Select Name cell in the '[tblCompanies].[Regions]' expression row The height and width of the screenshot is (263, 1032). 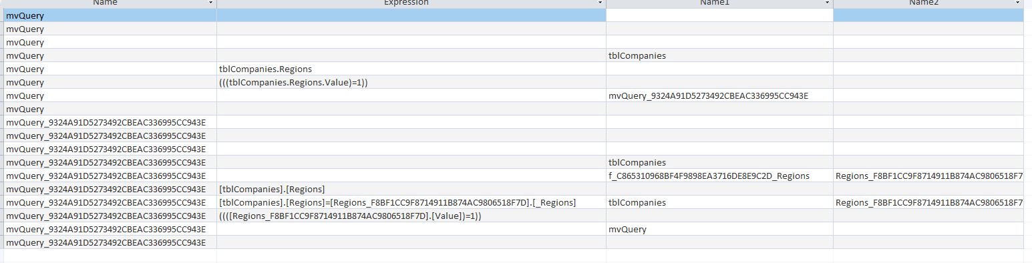(x=110, y=189)
